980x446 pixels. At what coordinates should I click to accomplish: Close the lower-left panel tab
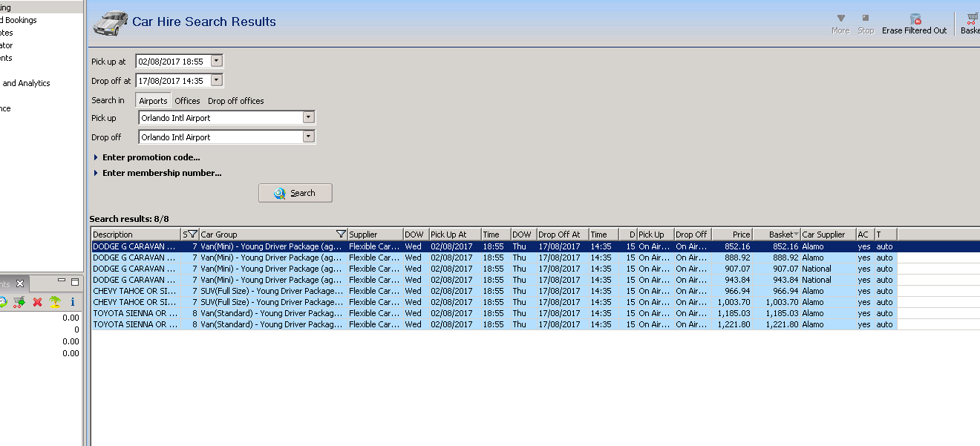point(20,283)
